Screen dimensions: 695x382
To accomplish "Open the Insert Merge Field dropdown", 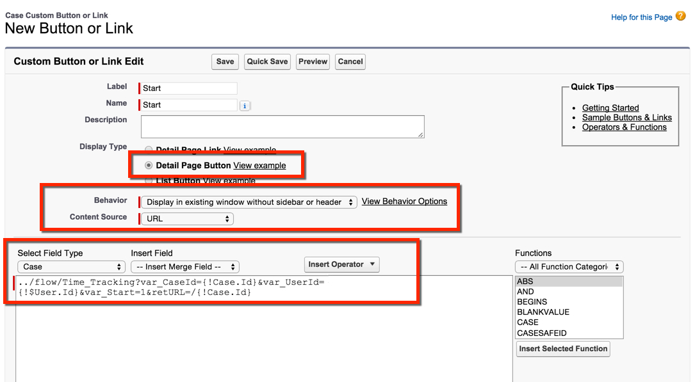I will [x=184, y=267].
